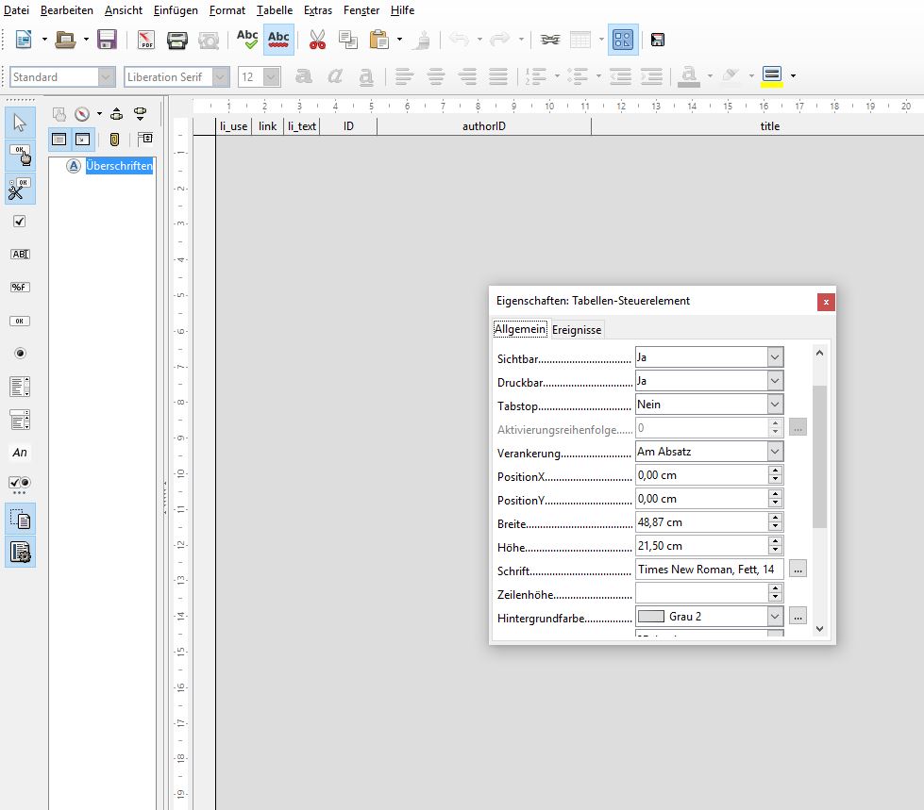This screenshot has width=924, height=810.
Task: Expand the Tabstop dropdown
Action: click(775, 405)
